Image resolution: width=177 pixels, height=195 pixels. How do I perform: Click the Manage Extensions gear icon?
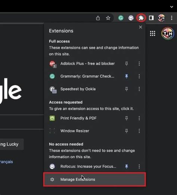52,179
